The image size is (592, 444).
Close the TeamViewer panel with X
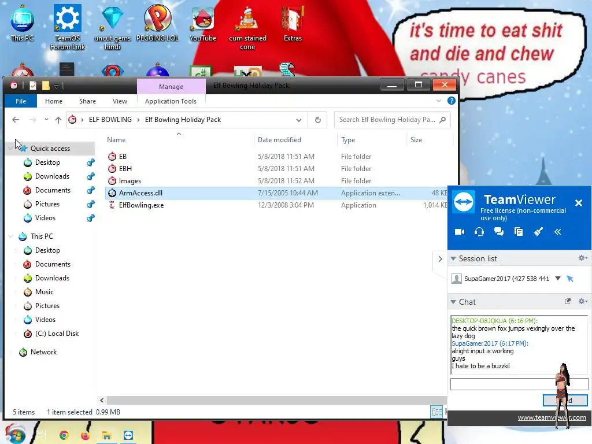point(578,203)
